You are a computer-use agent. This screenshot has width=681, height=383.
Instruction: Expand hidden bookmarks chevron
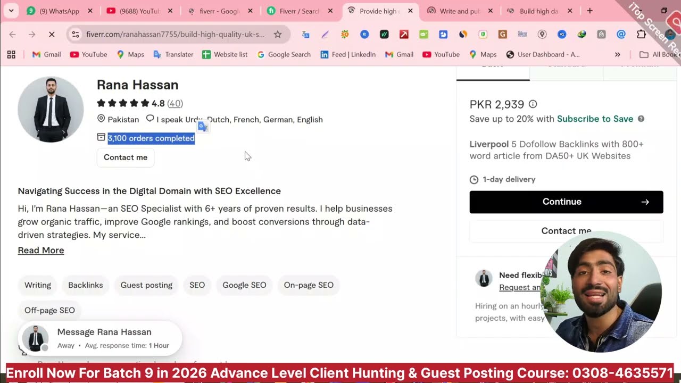pyautogui.click(x=617, y=54)
